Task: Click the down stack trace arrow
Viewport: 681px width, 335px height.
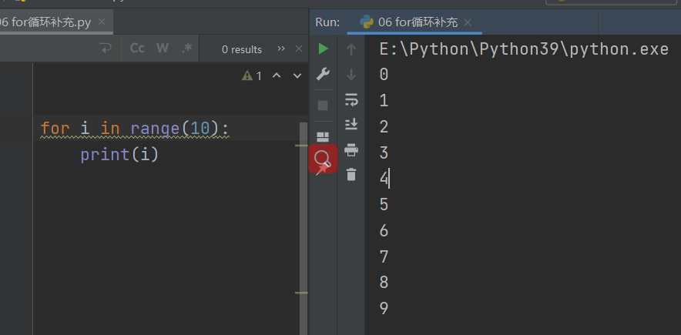Action: (351, 75)
